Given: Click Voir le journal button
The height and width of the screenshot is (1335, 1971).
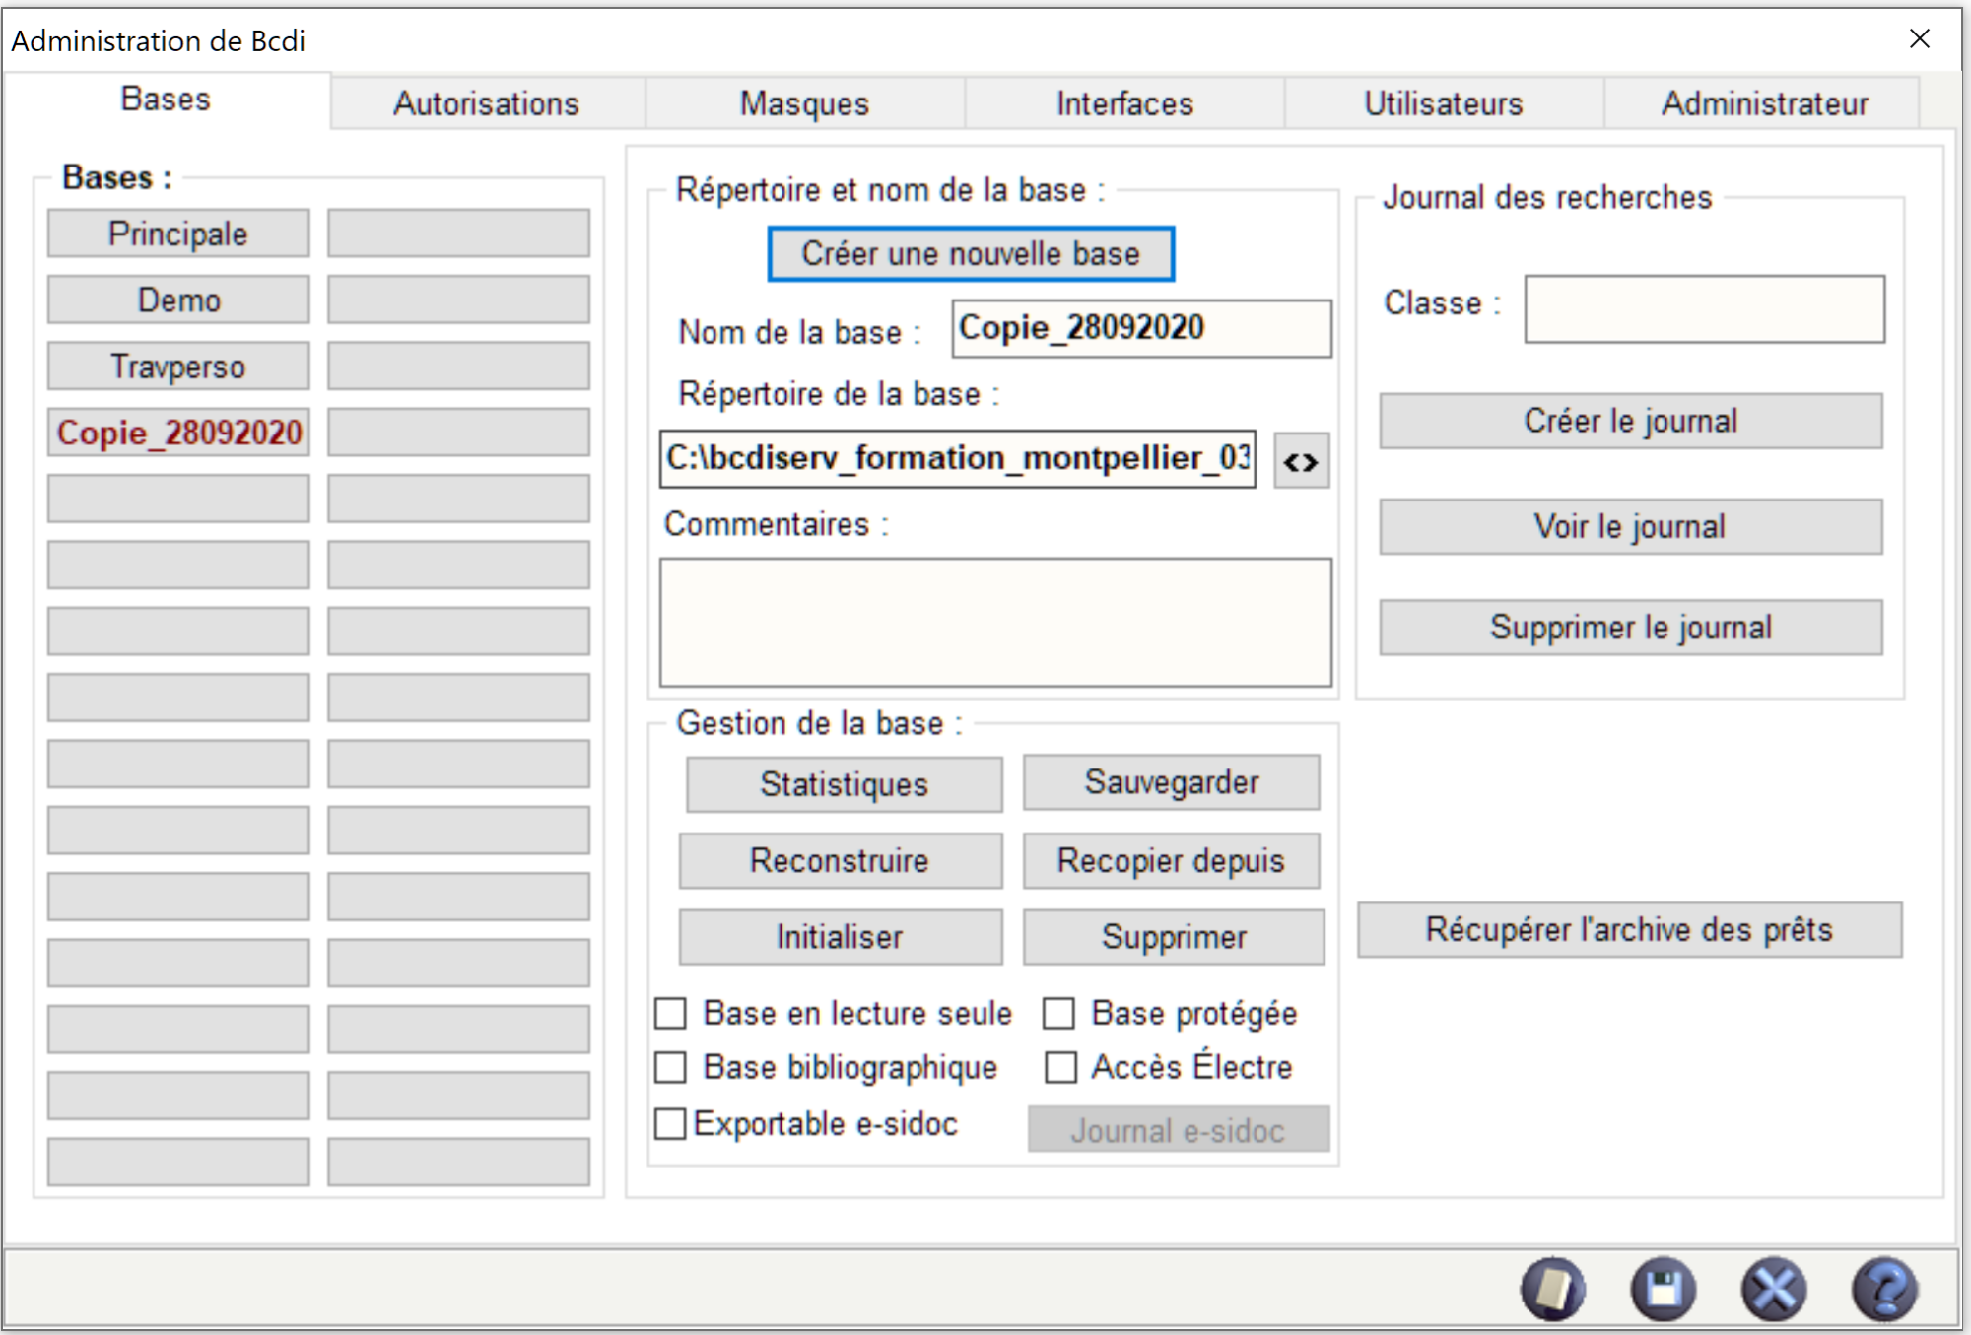Looking at the screenshot, I should [1631, 526].
